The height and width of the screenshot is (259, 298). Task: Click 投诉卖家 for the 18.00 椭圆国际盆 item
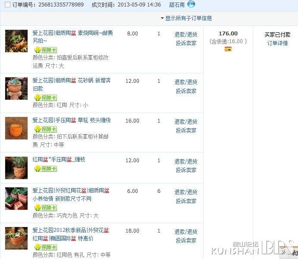(186, 240)
